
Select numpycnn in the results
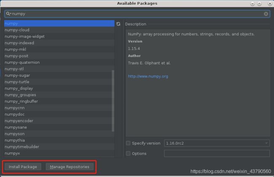tap(59, 108)
